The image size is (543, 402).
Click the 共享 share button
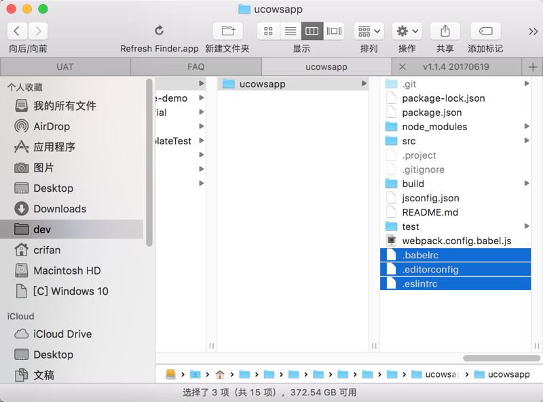pos(445,31)
